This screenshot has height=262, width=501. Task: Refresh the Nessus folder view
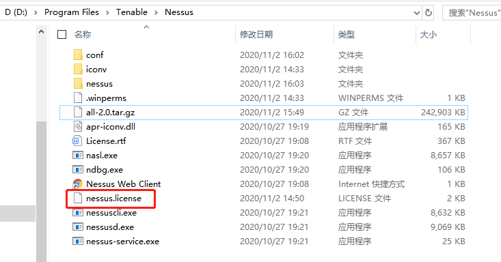pos(429,12)
